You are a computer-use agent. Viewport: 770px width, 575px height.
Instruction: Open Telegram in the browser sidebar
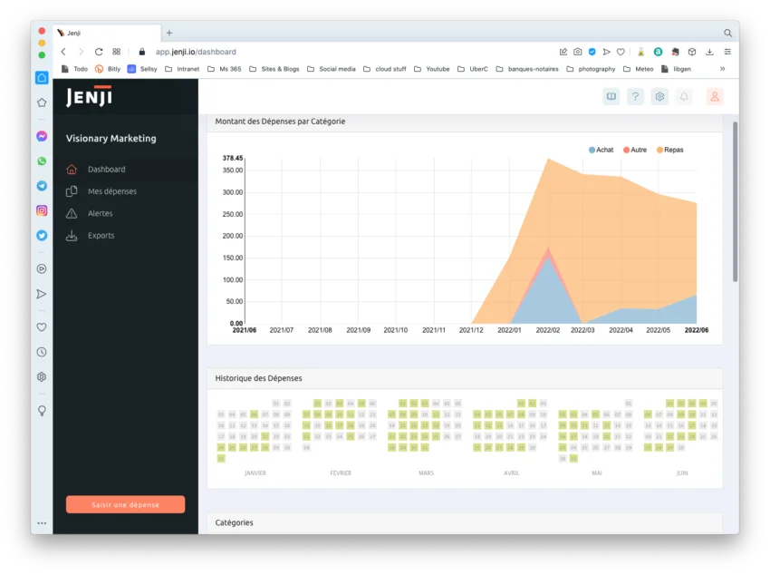pyautogui.click(x=42, y=185)
